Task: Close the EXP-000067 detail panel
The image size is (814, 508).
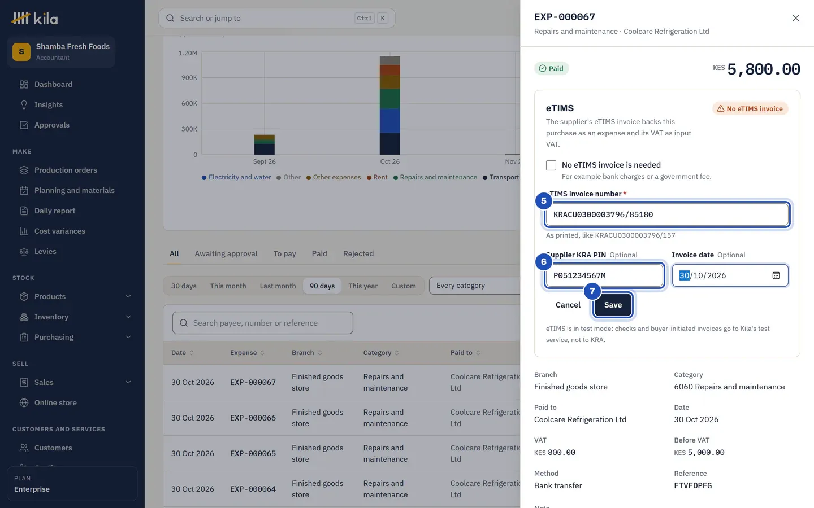Action: point(796,18)
